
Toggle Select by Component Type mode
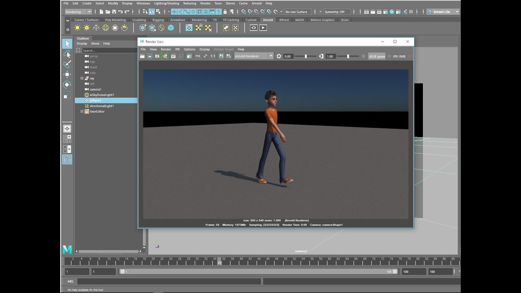tap(158, 12)
